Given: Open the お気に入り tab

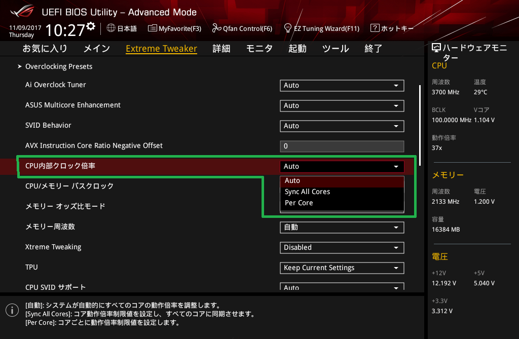Looking at the screenshot, I should tap(45, 49).
